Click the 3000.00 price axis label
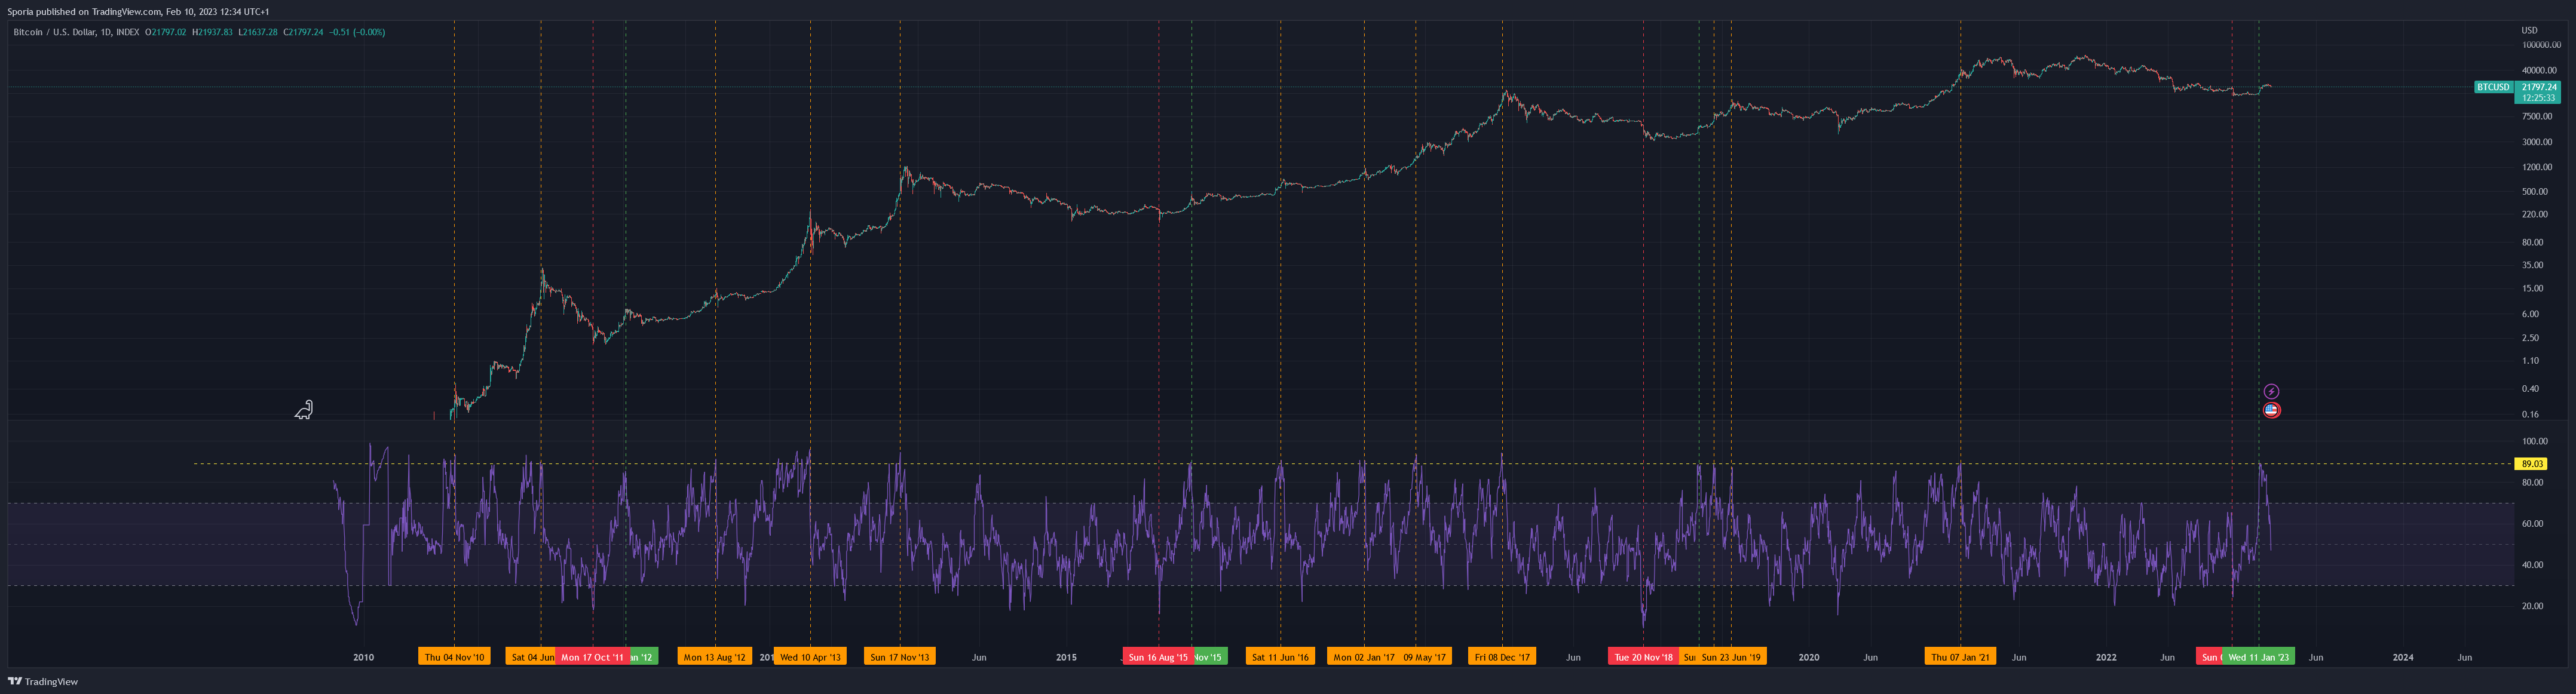This screenshot has width=2576, height=694. click(2537, 142)
